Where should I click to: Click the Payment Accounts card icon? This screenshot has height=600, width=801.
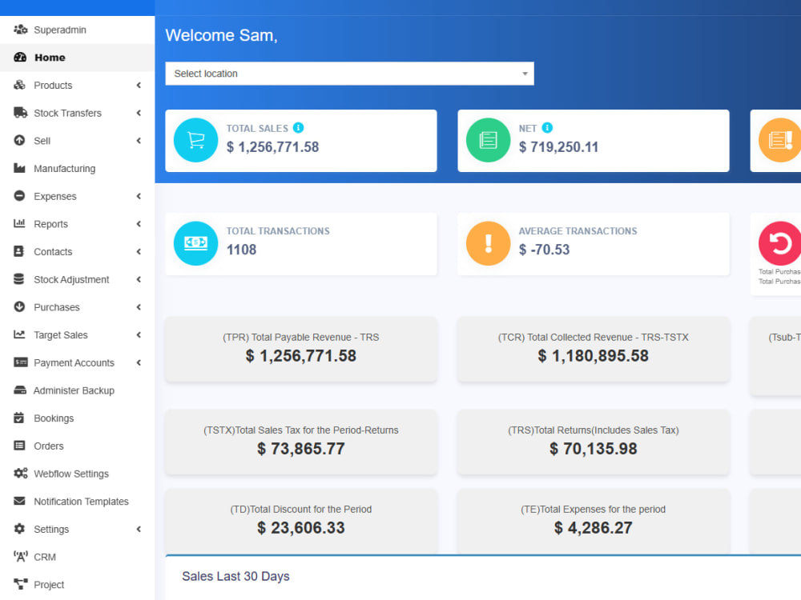pos(21,362)
